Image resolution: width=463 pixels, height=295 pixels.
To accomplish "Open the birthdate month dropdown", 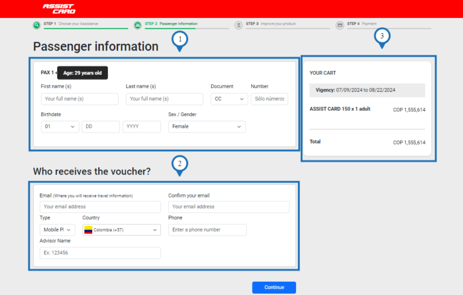I will pos(60,126).
